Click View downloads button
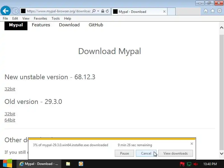 click(176, 153)
